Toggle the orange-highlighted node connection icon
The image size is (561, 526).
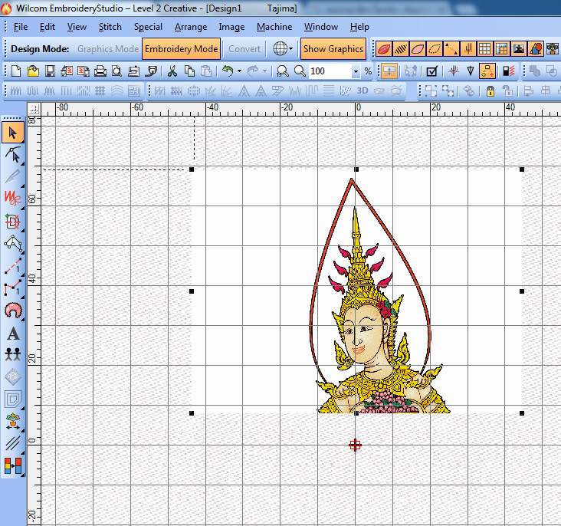487,71
